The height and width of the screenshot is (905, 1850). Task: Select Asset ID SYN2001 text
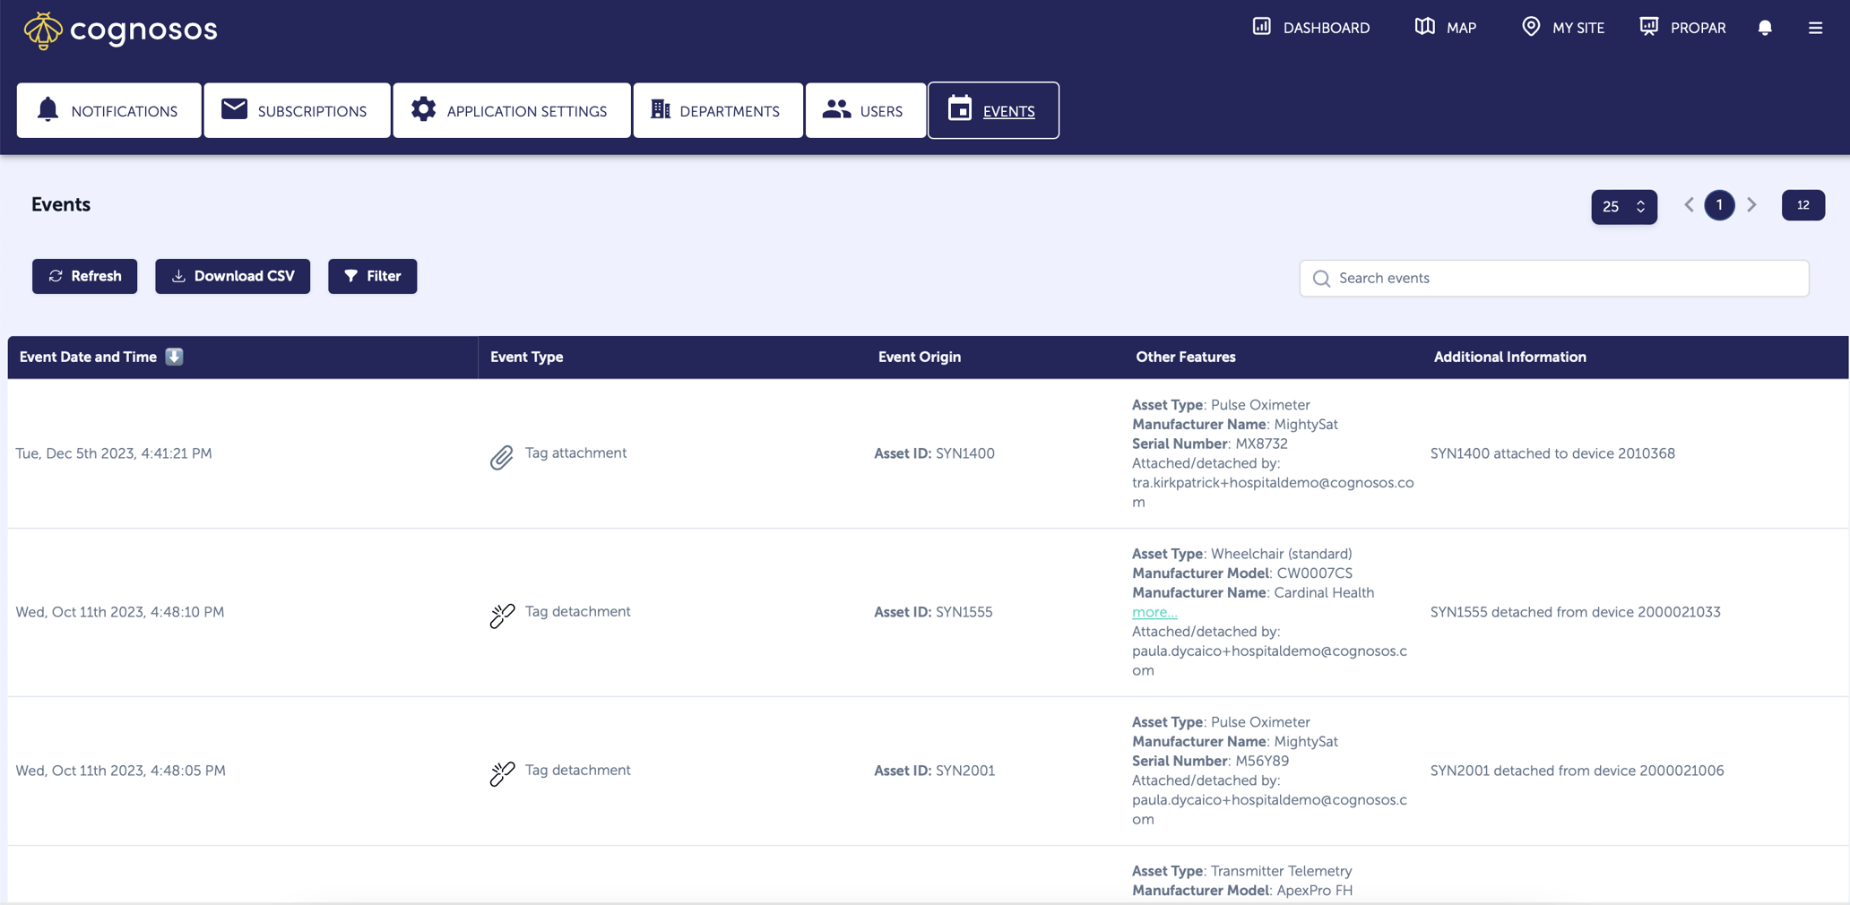pyautogui.click(x=934, y=771)
